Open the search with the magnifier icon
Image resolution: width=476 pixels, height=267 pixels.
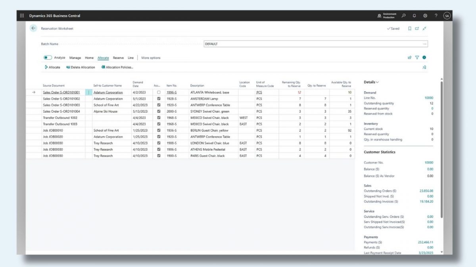coord(403,16)
